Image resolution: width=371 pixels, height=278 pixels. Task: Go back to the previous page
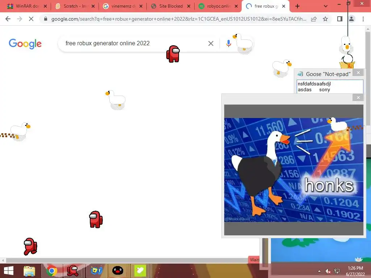click(8, 19)
